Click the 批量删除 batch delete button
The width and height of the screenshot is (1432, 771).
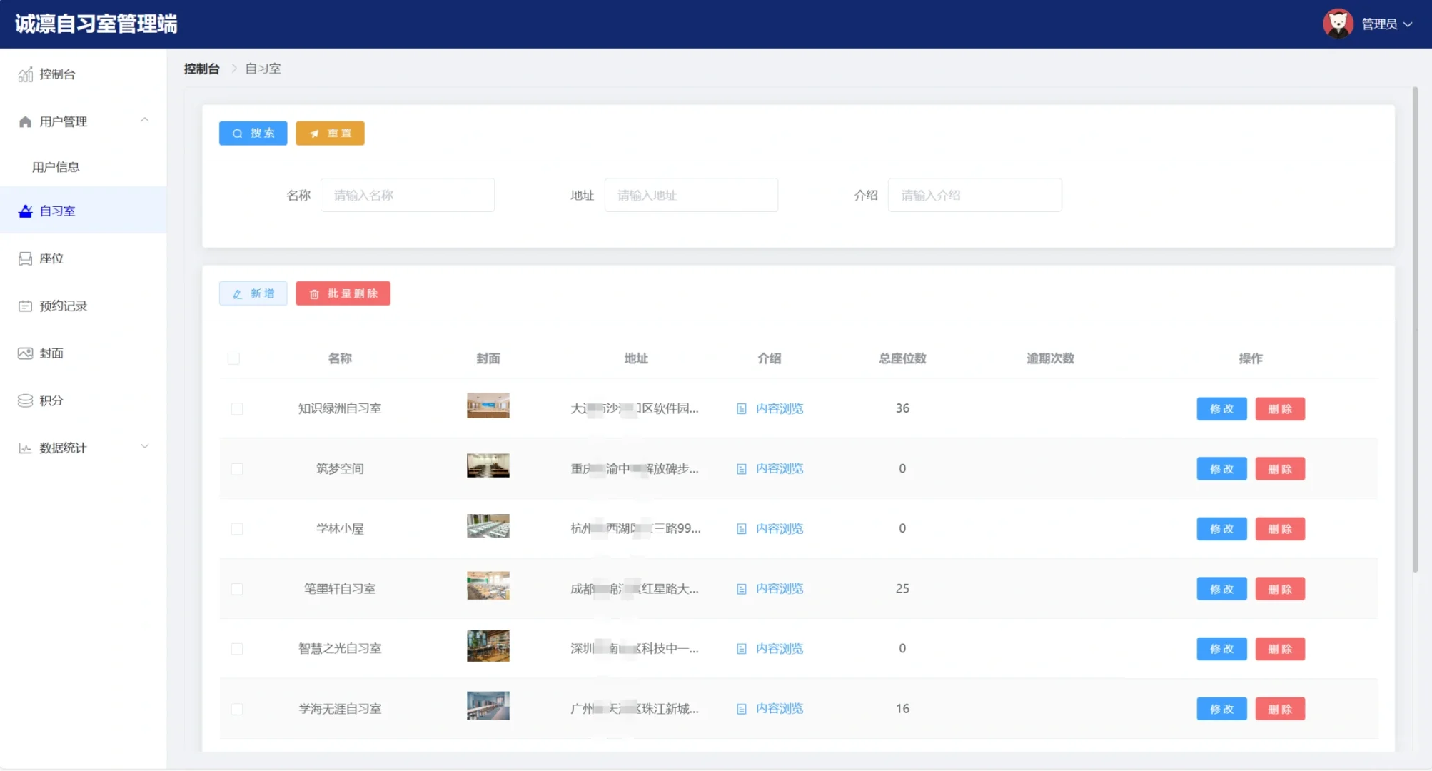click(343, 293)
